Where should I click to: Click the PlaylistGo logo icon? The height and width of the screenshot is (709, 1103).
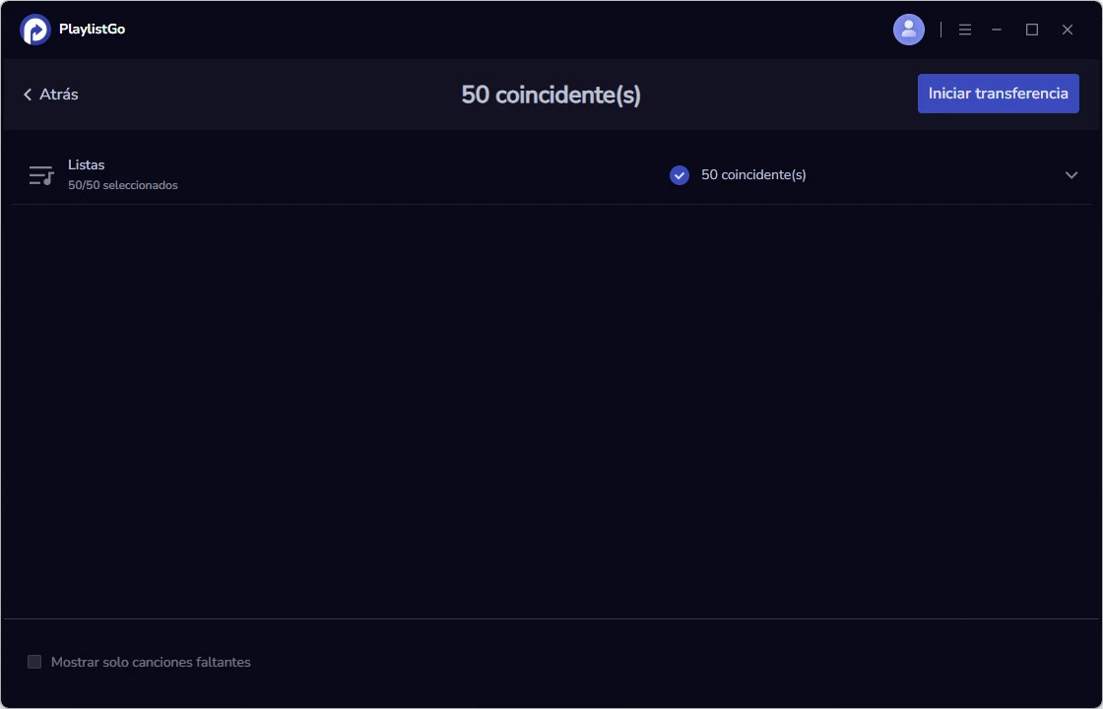[x=35, y=30]
